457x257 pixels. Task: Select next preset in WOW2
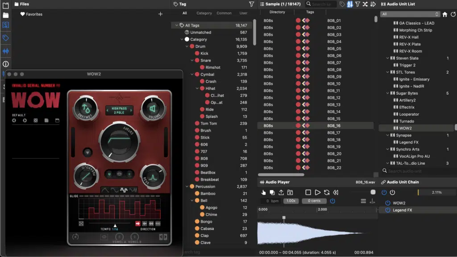(25, 120)
